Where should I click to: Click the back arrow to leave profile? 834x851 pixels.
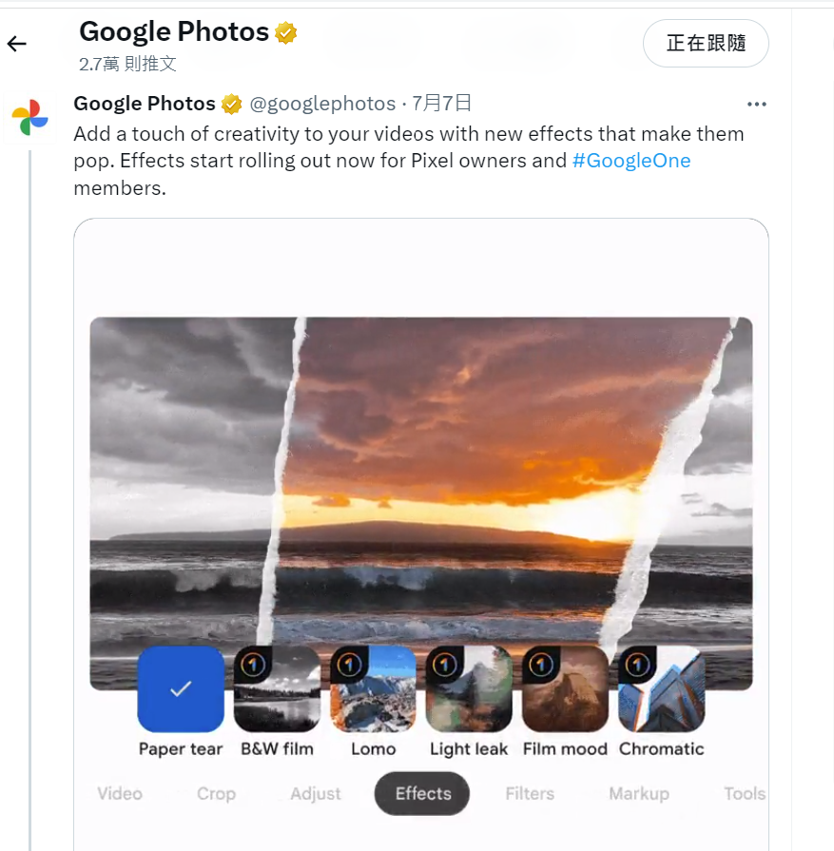pyautogui.click(x=17, y=43)
